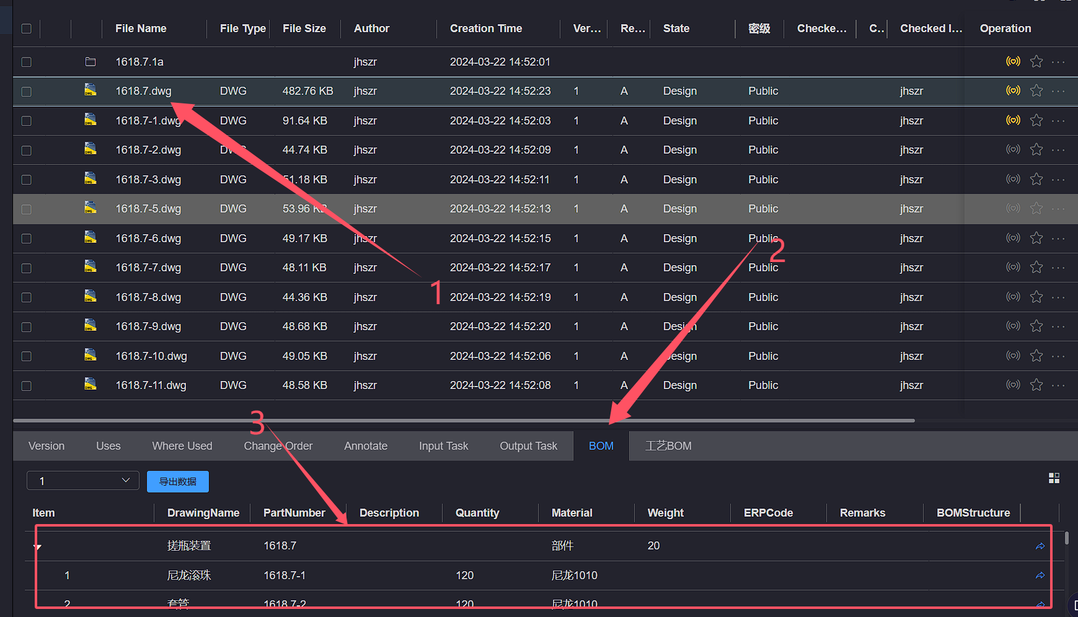Select checkbox of 1618.7-6.dwg row
Image resolution: width=1078 pixels, height=617 pixels.
(x=27, y=238)
